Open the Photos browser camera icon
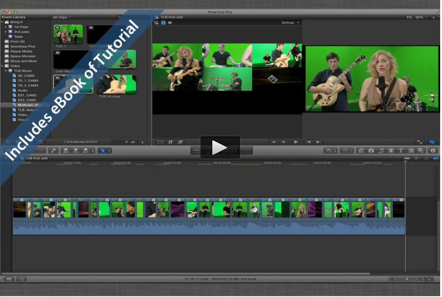Image resolution: width=442 pixels, height=297 pixels. point(371,151)
